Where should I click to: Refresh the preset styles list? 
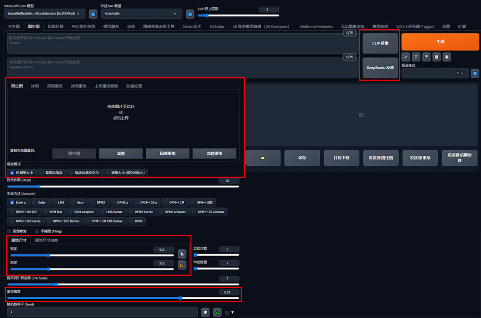tap(475, 73)
